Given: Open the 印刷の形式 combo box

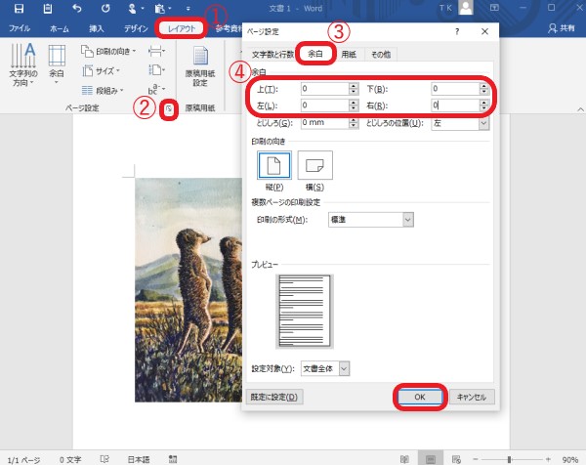Looking at the screenshot, I should (x=360, y=220).
